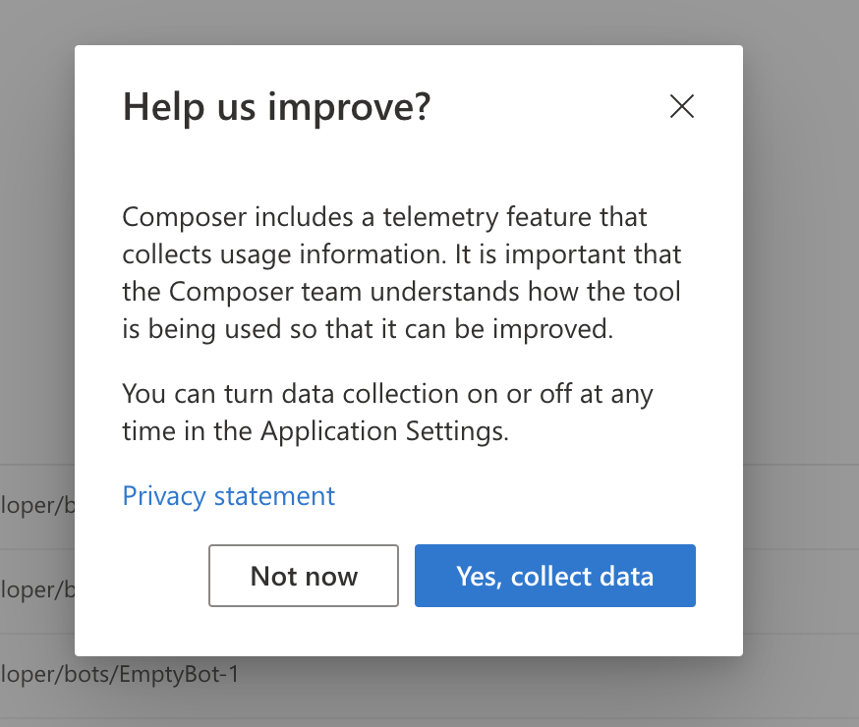Image resolution: width=859 pixels, height=727 pixels.
Task: Accept with Yes, collect data button
Action: coord(555,576)
